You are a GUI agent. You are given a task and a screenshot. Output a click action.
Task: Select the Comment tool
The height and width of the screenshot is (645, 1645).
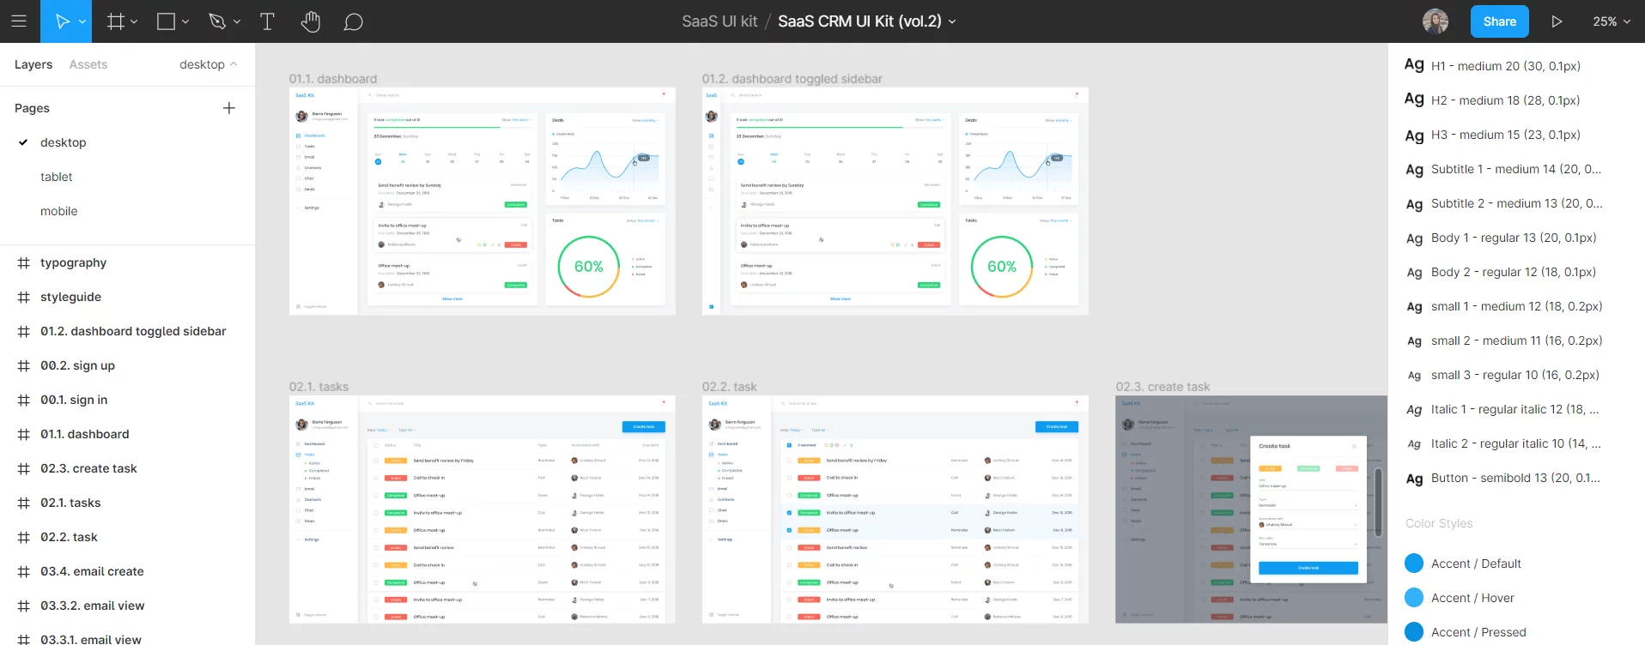point(353,21)
